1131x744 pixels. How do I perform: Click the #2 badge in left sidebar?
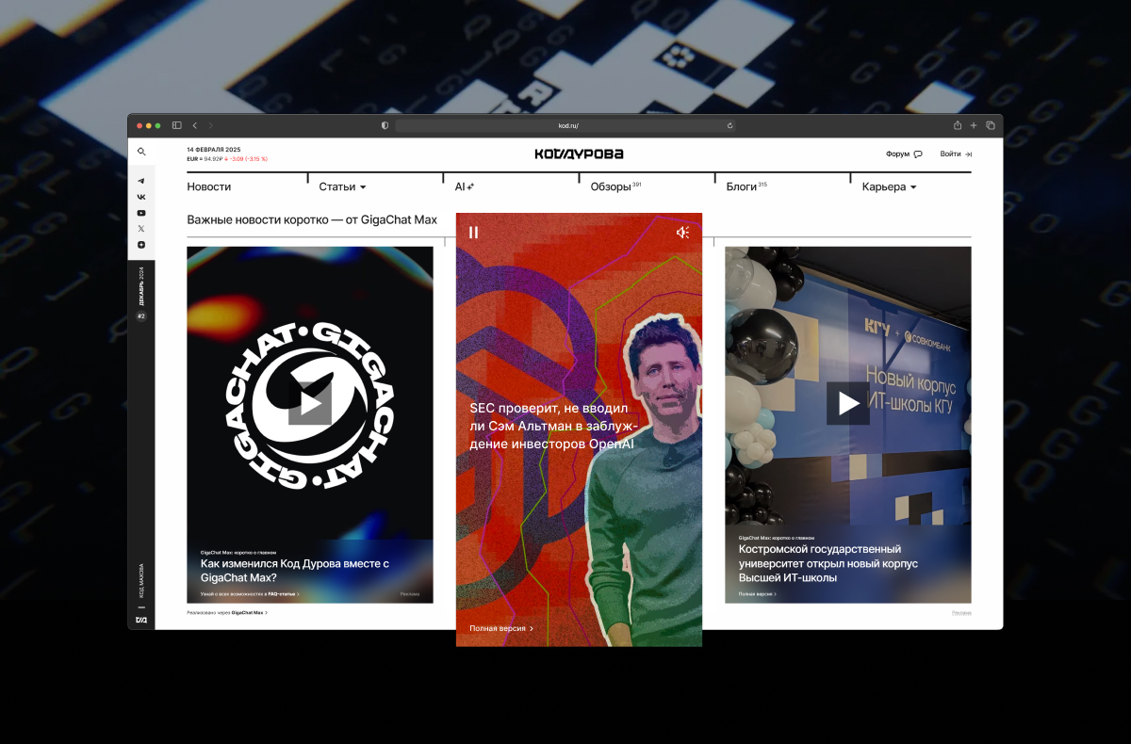[x=141, y=316]
